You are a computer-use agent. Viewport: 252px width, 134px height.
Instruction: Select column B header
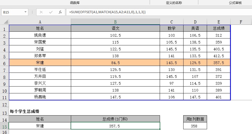point(115,22)
